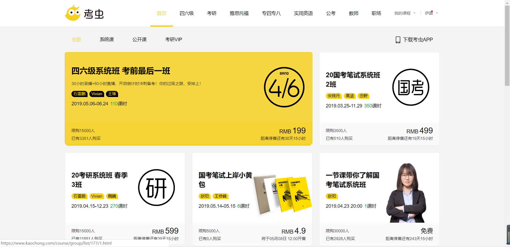Click teacher tag Vivian on 考研 card
Screen dimensions: 510x247
tap(97, 196)
